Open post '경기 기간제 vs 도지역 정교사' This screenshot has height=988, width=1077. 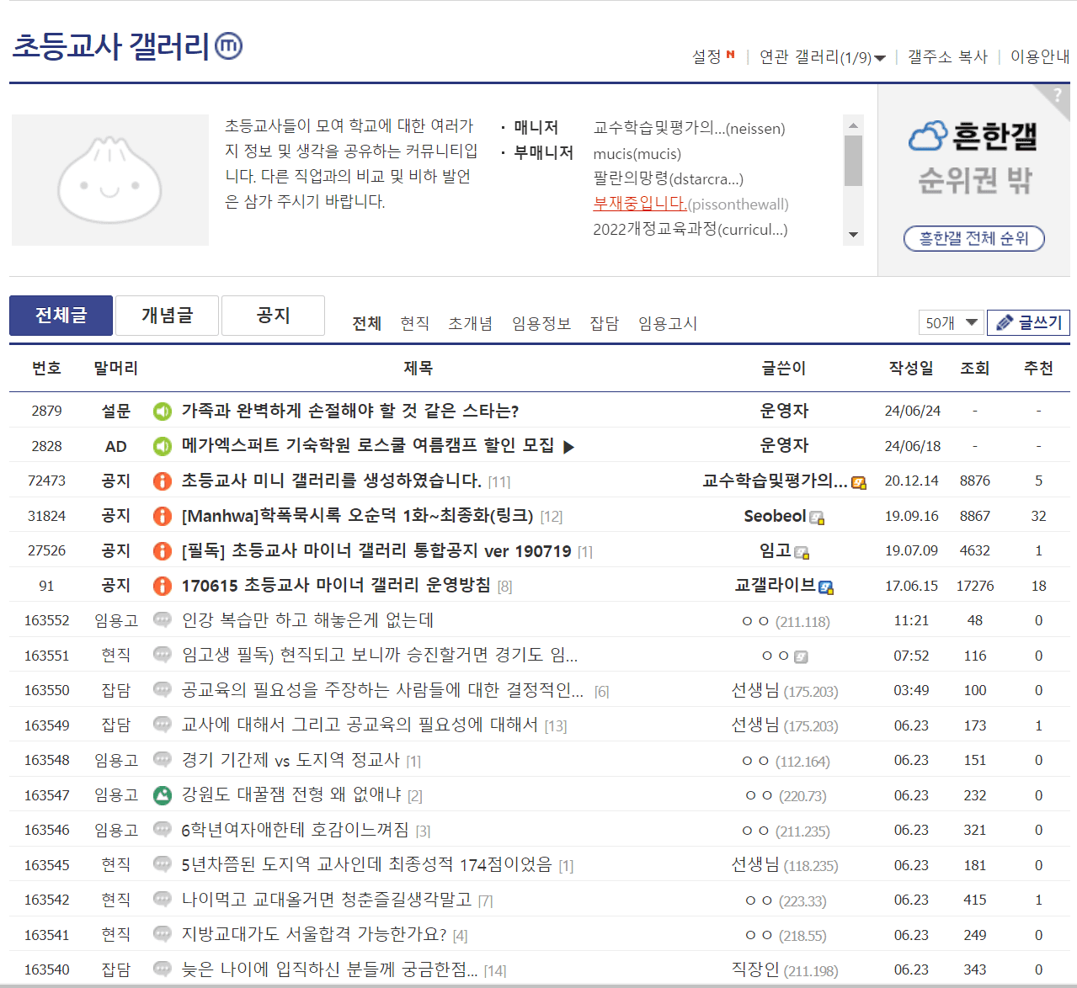(291, 760)
